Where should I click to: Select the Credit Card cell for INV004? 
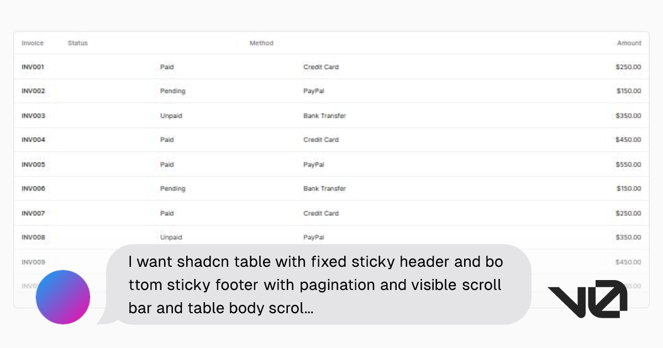(321, 140)
